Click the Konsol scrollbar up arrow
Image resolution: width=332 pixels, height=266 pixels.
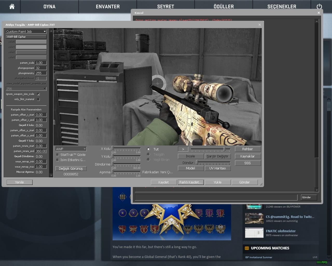[x=317, y=22]
